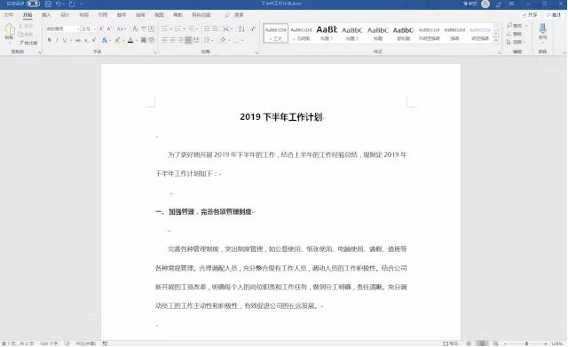Click the user account avatar
568x347 pixels.
[485, 4]
